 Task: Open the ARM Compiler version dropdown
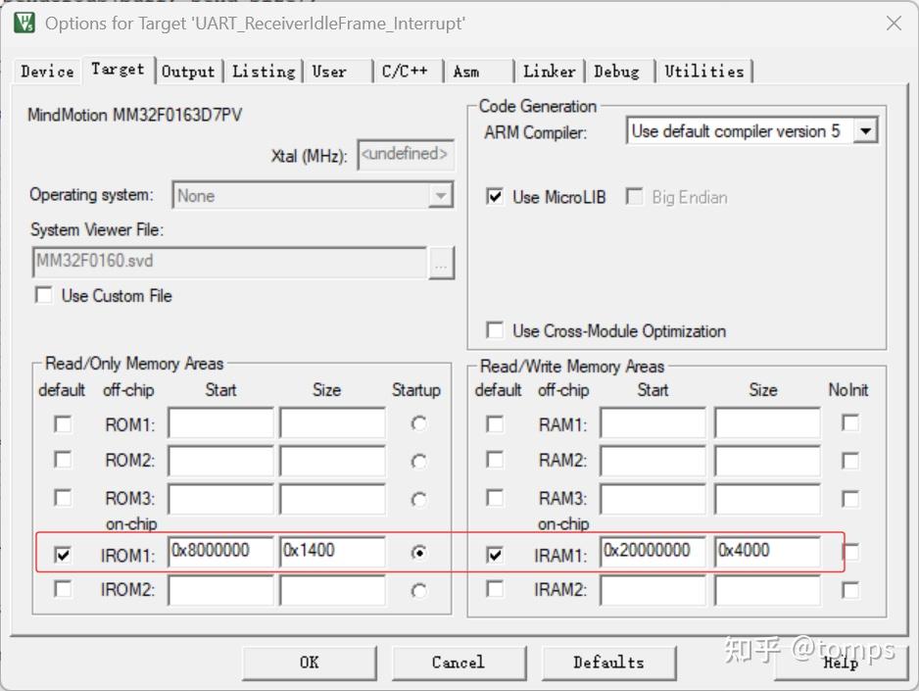click(866, 129)
